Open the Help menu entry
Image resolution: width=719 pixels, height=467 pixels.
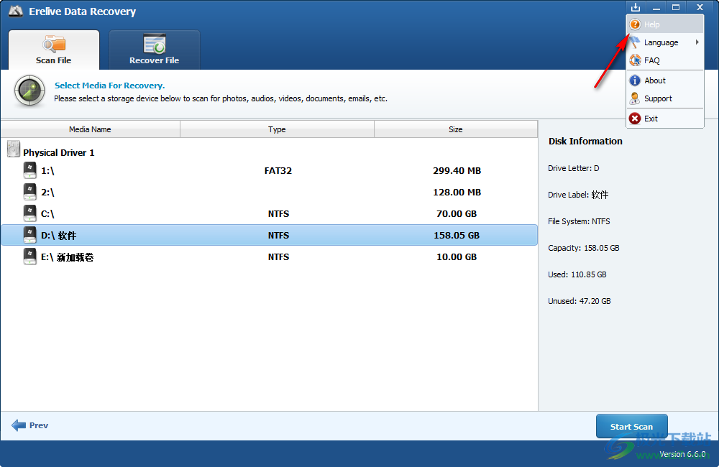click(x=665, y=24)
